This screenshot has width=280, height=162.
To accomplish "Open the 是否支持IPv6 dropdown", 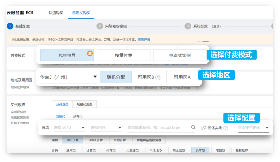I will click(253, 128).
